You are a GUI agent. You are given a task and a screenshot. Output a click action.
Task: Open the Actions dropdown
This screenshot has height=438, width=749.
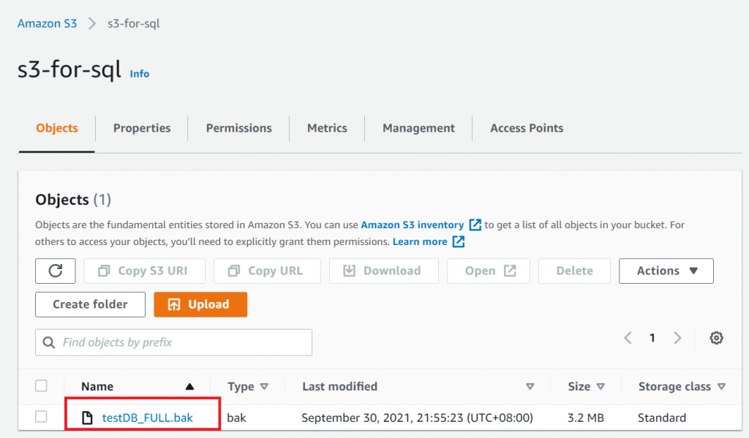pos(666,271)
